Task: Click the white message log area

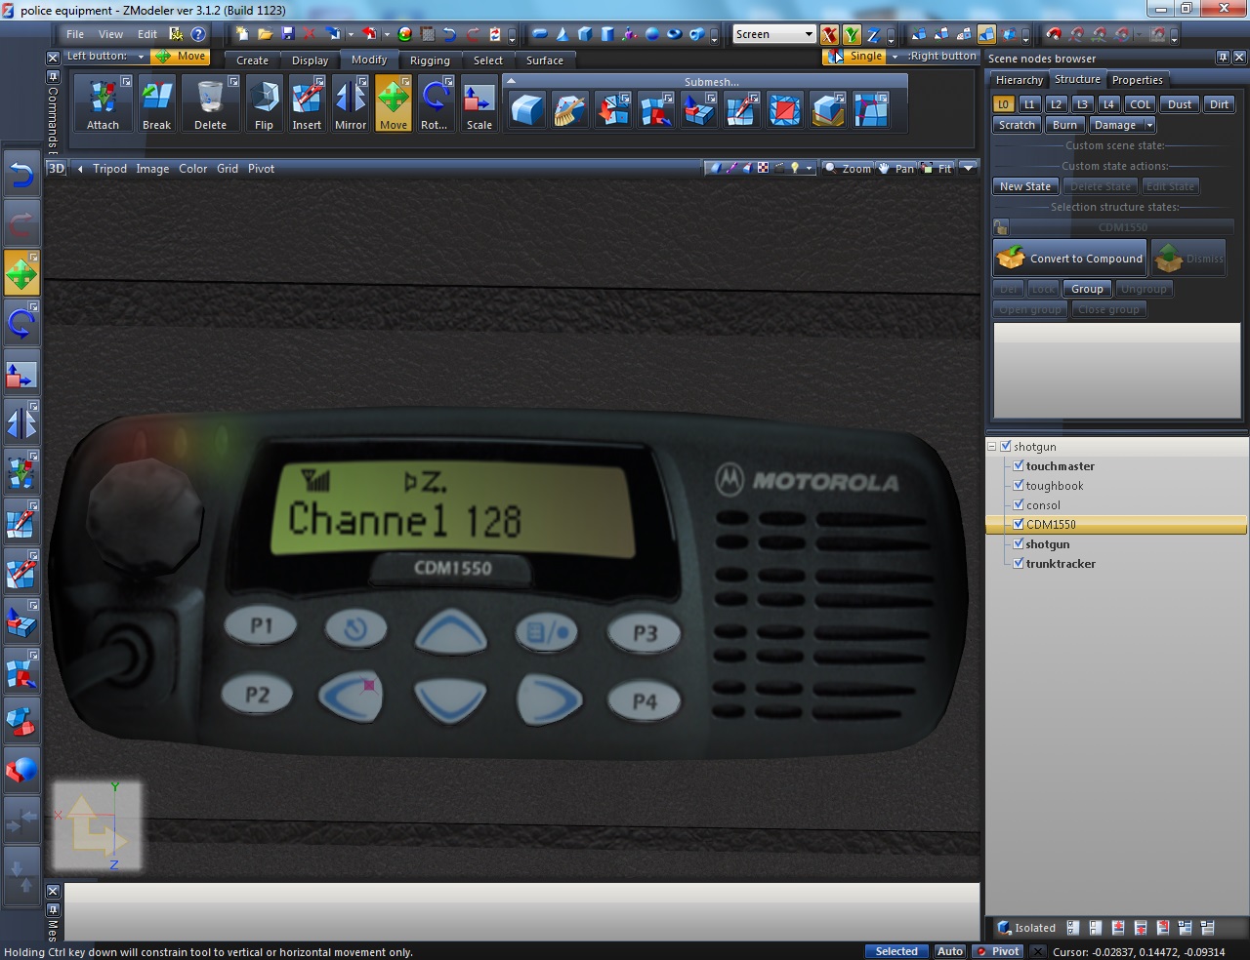Action: click(x=521, y=911)
